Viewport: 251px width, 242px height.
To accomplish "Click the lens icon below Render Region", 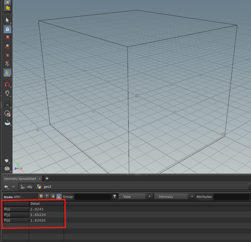I will tap(7, 122).
